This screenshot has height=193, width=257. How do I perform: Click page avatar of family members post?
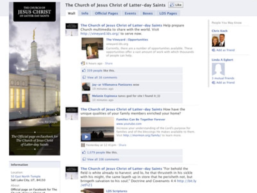[72, 114]
